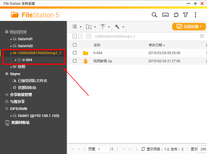
Task: Open 已接受团队文件夹 under Qsync
Action: [33, 81]
